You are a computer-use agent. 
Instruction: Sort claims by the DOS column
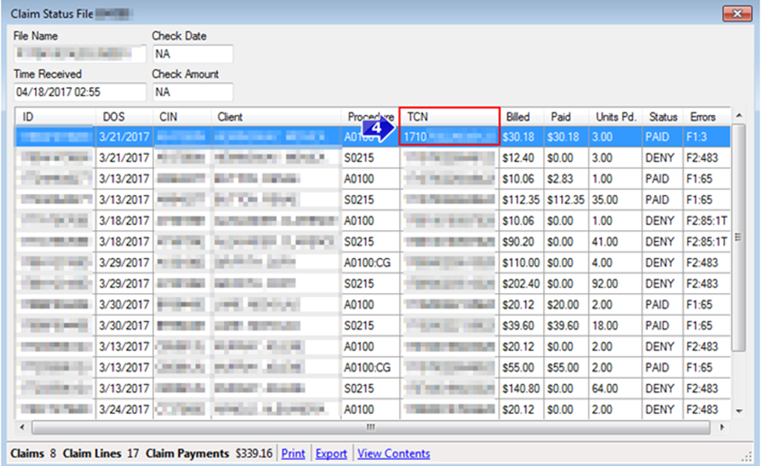[112, 116]
